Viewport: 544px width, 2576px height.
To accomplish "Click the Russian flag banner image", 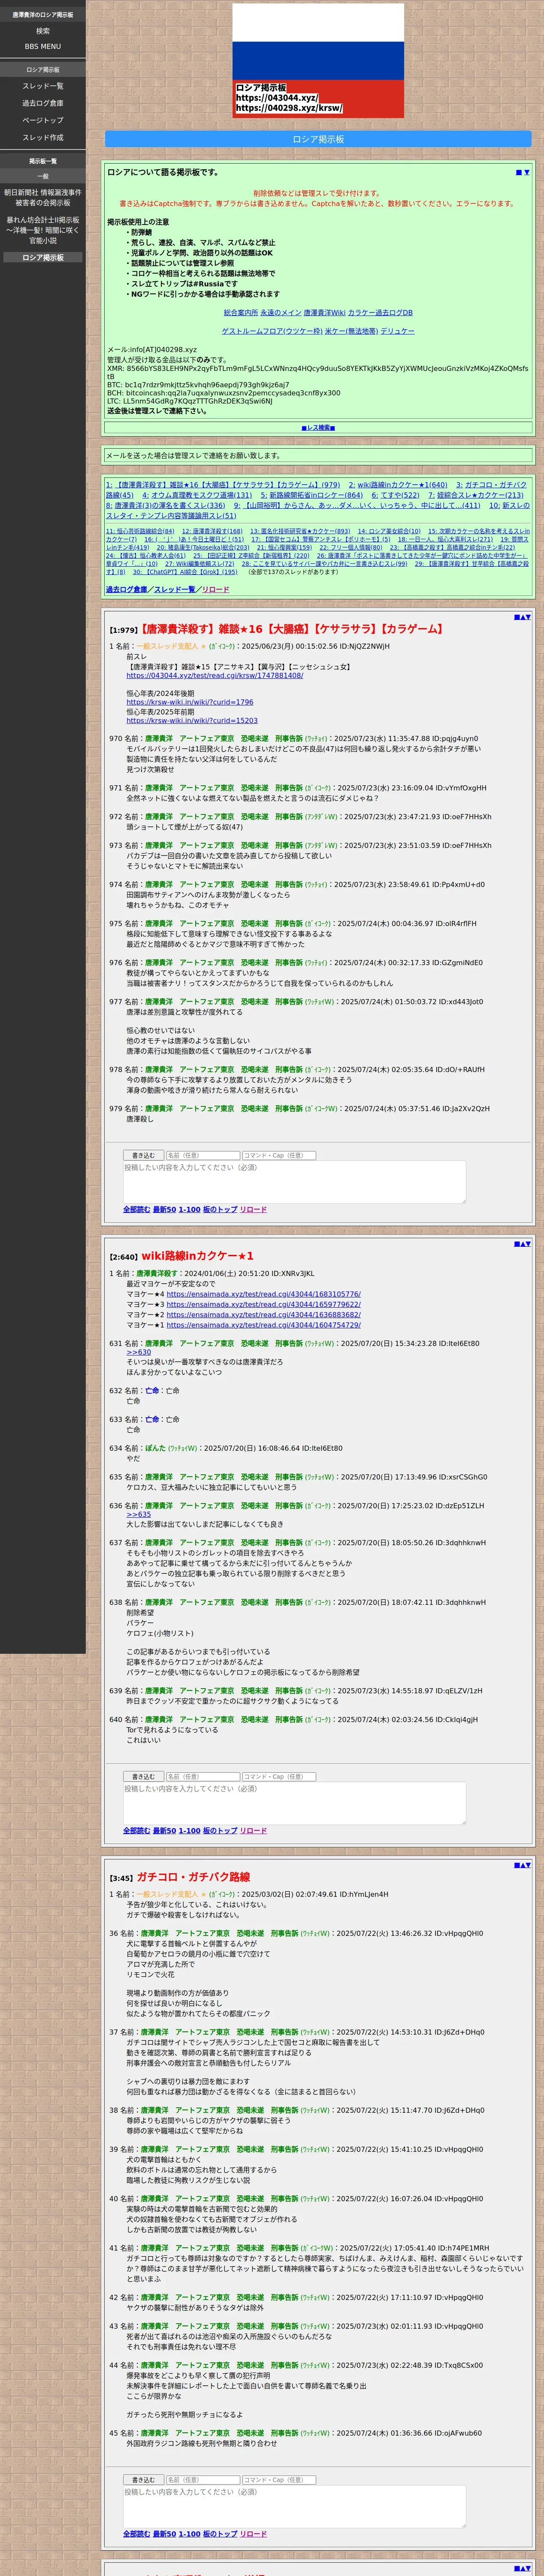I will (x=318, y=61).
